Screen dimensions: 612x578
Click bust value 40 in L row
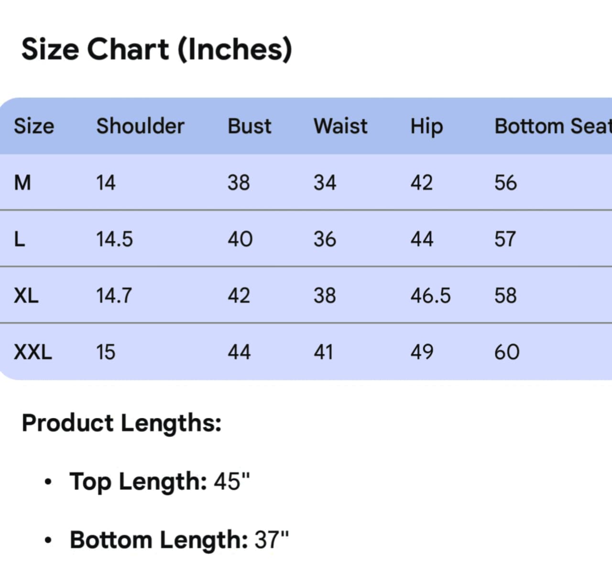tap(240, 239)
